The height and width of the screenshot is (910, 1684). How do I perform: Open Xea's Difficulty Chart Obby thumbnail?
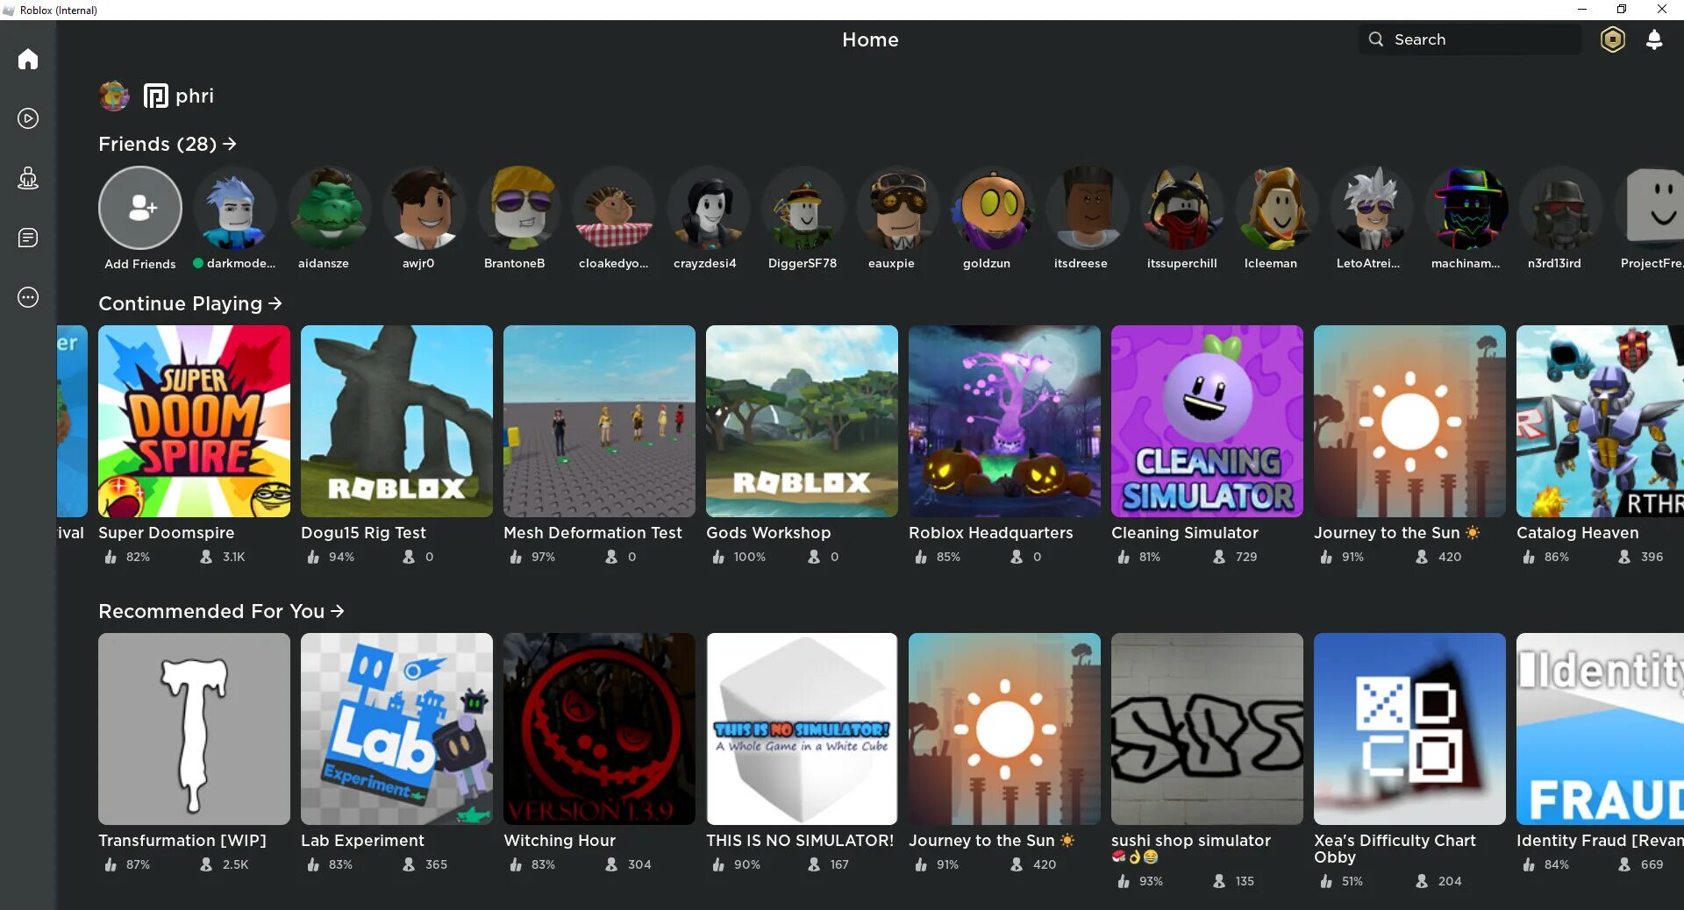point(1409,729)
